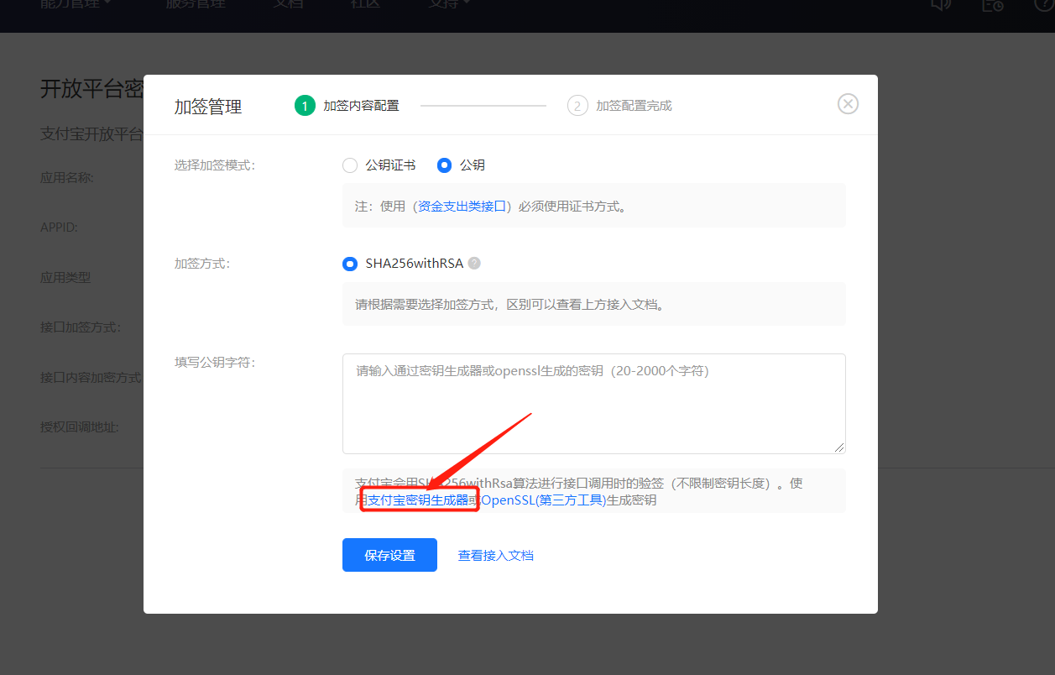The image size is (1055, 675).
Task: Open the help icon at top right
Action: point(1043,4)
